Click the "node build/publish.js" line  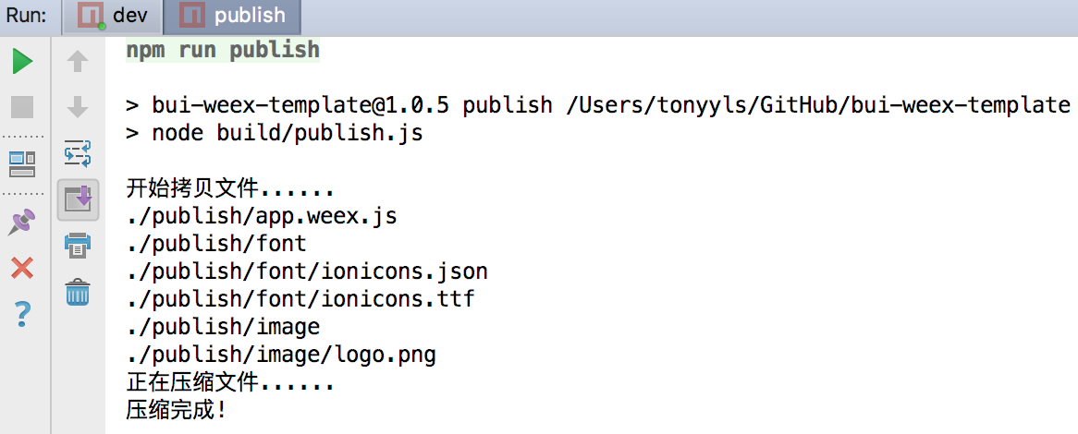click(274, 133)
